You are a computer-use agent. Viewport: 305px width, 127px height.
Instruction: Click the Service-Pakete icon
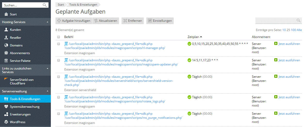(6, 61)
